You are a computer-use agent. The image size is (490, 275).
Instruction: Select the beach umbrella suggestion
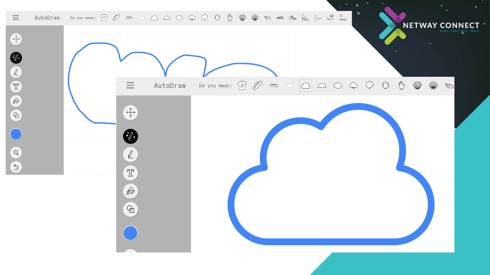(330, 18)
